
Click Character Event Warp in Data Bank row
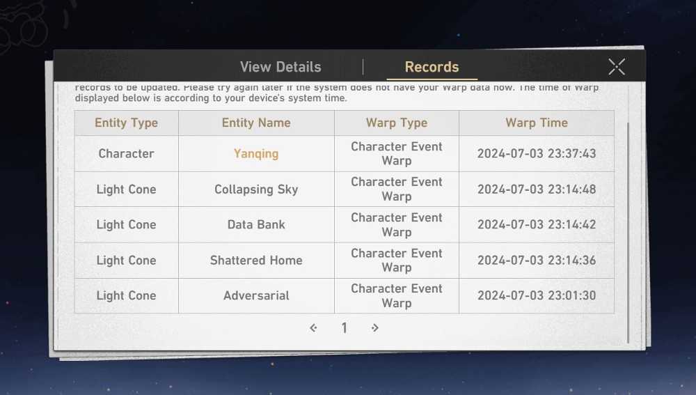(397, 225)
